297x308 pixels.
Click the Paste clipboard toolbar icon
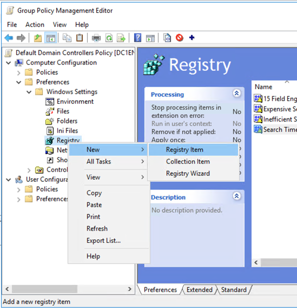[80, 38]
